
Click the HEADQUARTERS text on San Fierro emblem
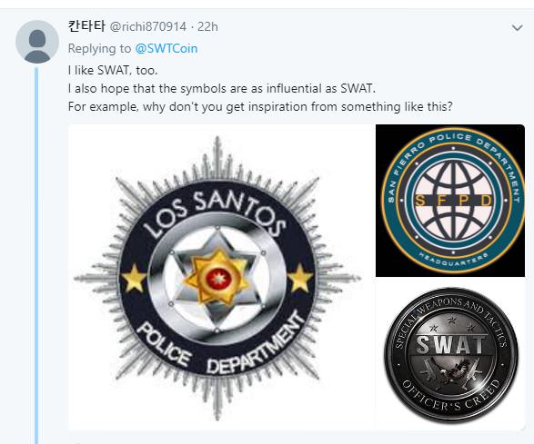click(453, 260)
